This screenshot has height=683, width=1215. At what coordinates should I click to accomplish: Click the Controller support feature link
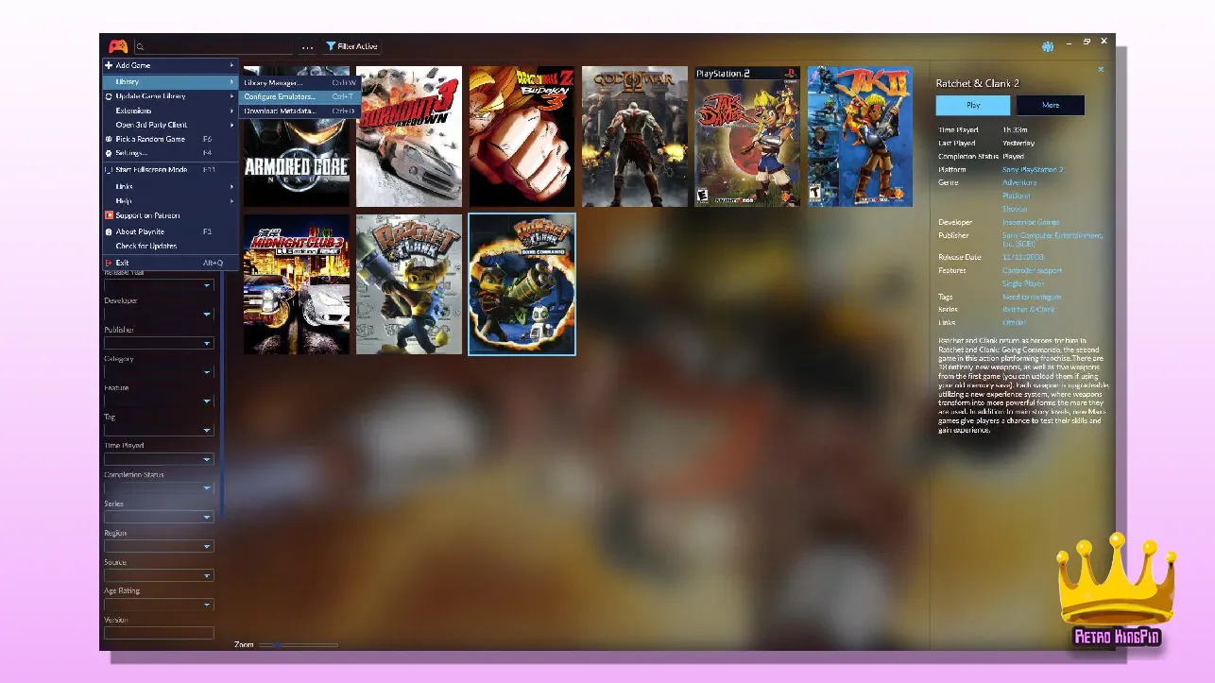pyautogui.click(x=1032, y=270)
